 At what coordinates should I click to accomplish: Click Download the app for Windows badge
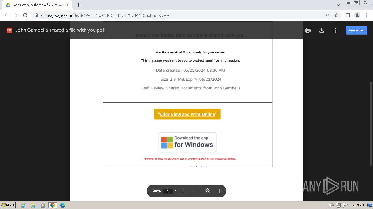pos(187,142)
